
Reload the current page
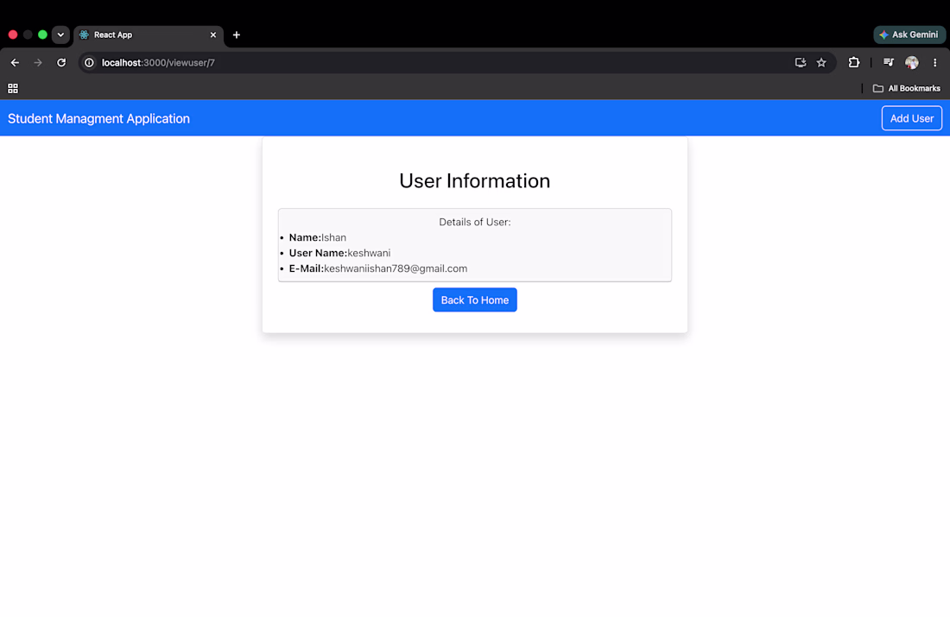(61, 62)
